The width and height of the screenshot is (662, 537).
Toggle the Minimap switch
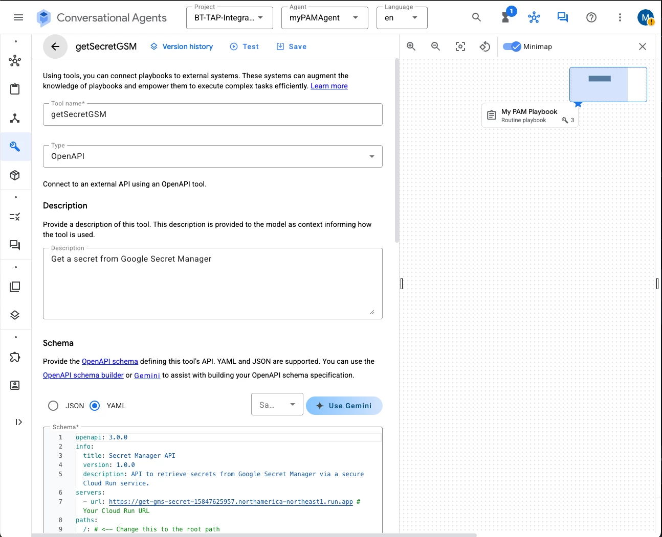[x=512, y=46]
